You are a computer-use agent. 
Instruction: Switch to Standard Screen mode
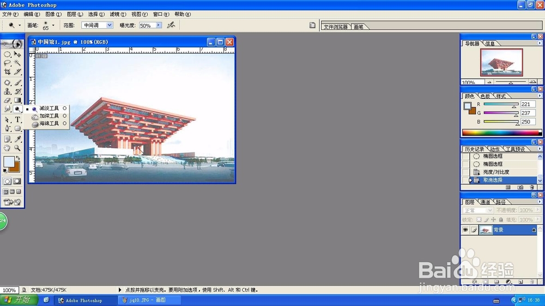pos(5,192)
